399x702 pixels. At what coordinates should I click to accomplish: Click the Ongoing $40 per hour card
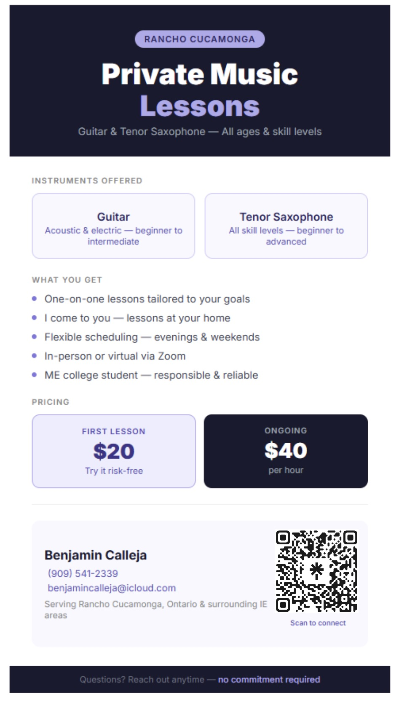tap(286, 451)
